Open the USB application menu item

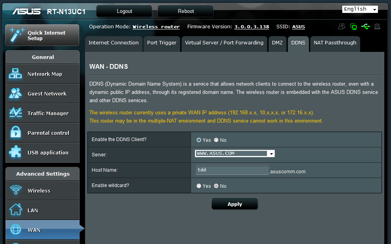pos(43,152)
